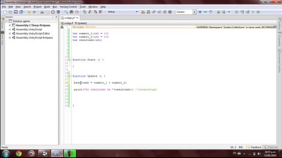Open the Window menu
Screen dimensions: 282x158
tap(93, 7)
